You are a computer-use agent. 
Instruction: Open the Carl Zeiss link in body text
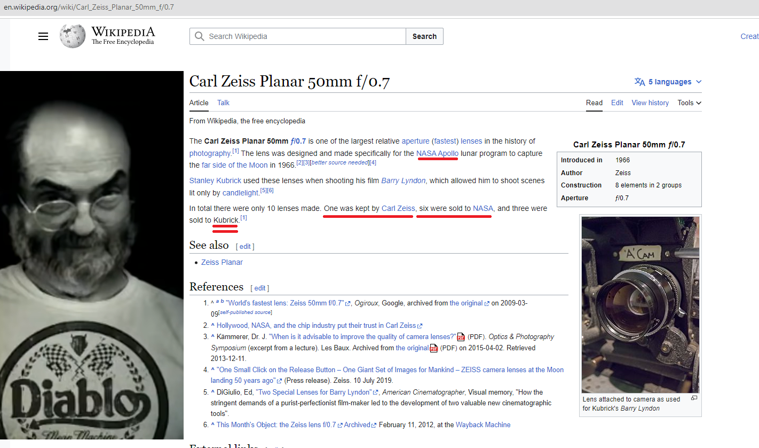click(398, 208)
